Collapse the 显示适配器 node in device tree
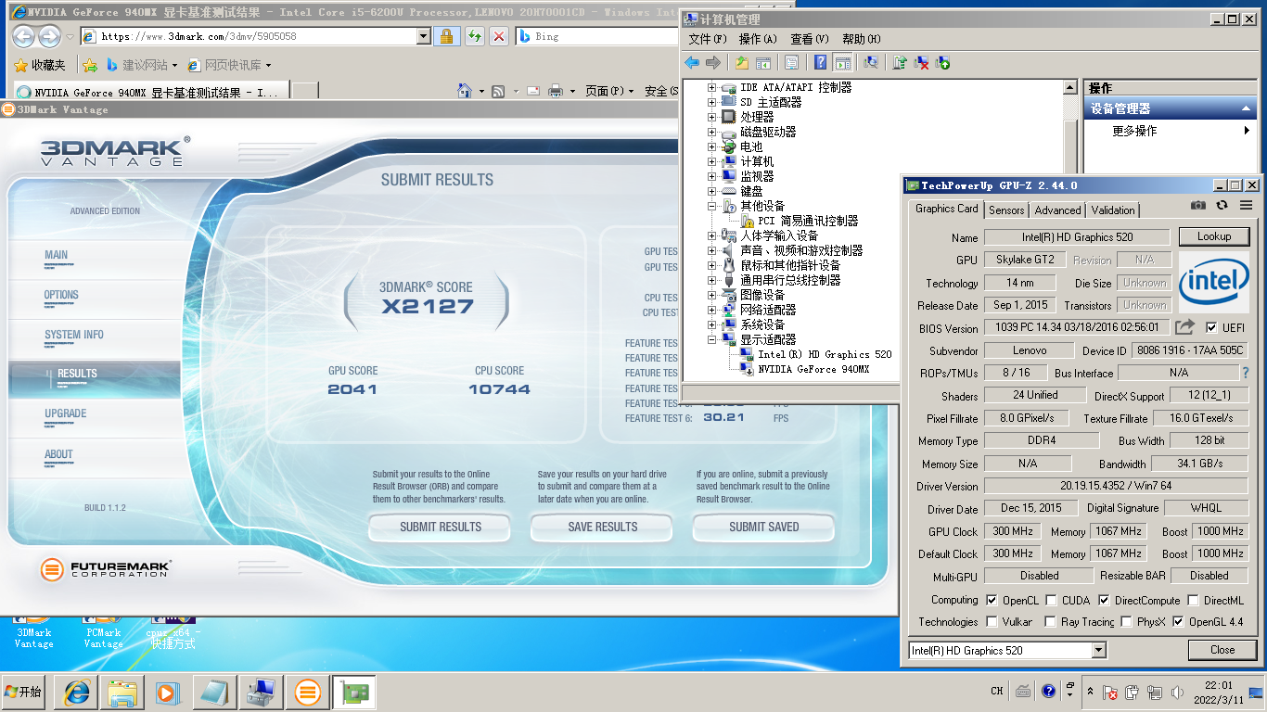Viewport: 1267px width, 712px height. pos(712,339)
